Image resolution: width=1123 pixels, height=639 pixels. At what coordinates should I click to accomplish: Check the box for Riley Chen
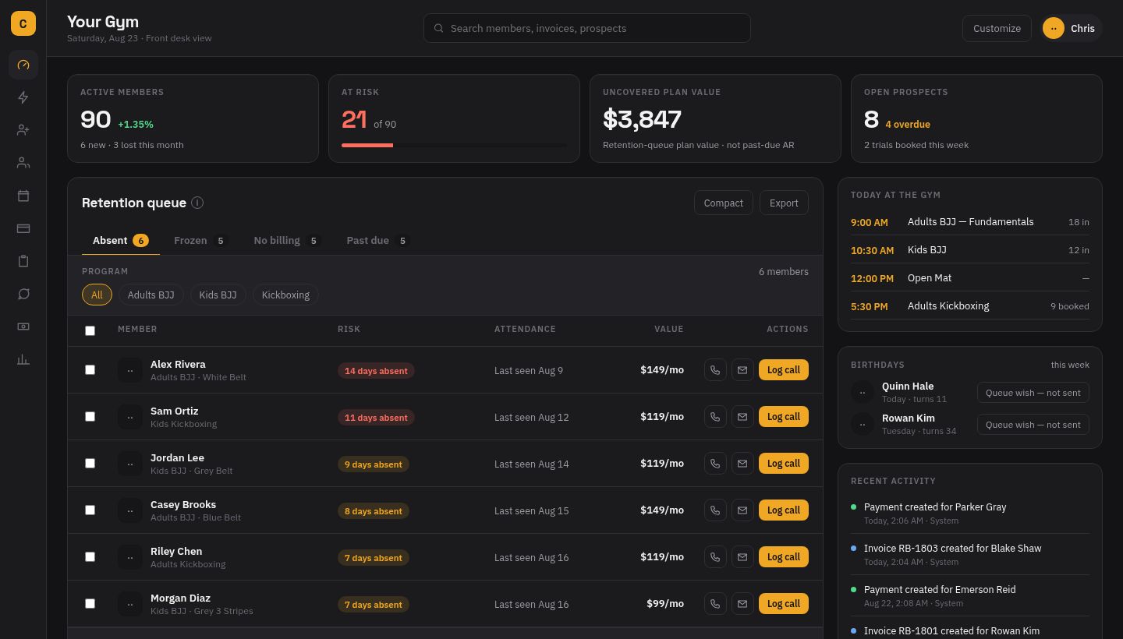[x=90, y=556]
